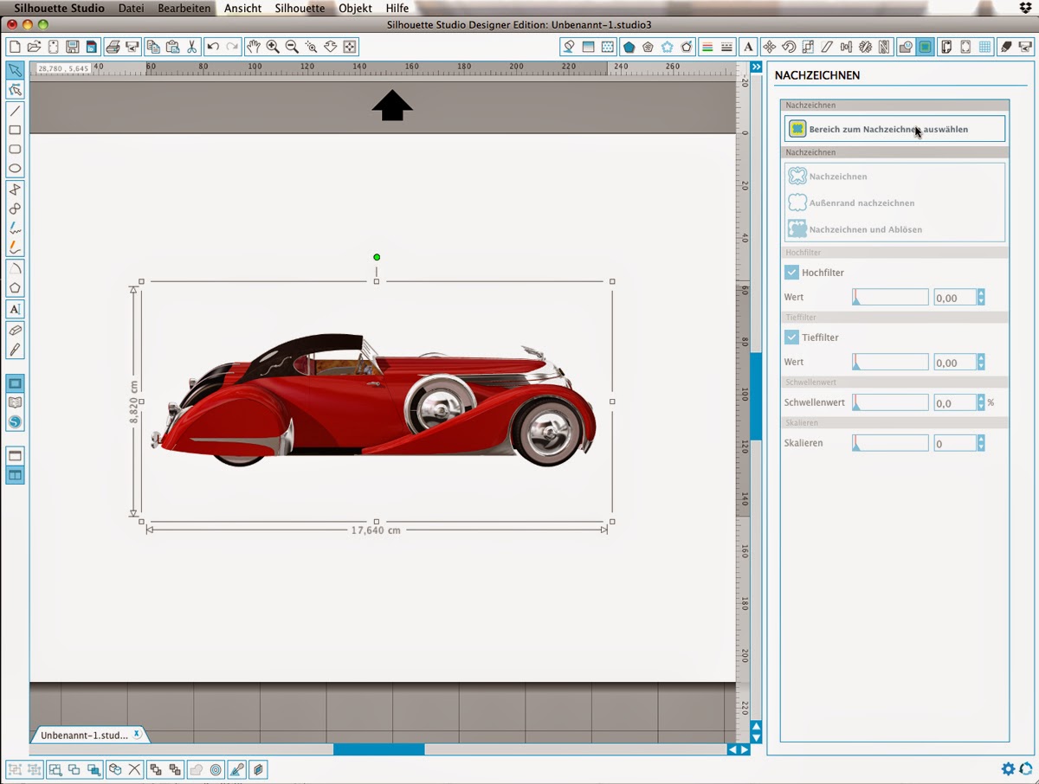This screenshot has width=1039, height=784.
Task: Collapse the panel with double-arrow chevron
Action: pos(756,67)
